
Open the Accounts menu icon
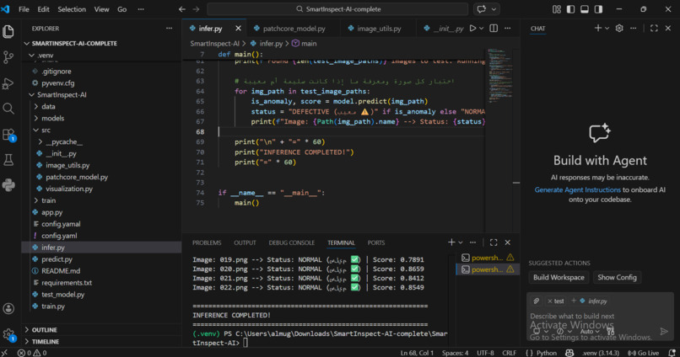(x=8, y=308)
